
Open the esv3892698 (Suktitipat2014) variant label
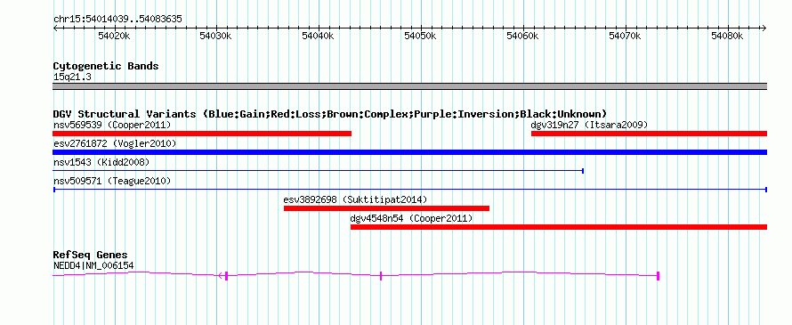pos(355,199)
